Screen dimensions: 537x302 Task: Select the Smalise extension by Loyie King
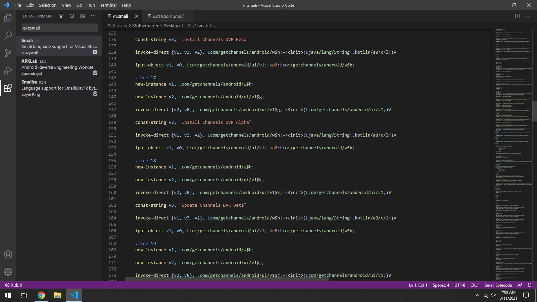coord(57,88)
